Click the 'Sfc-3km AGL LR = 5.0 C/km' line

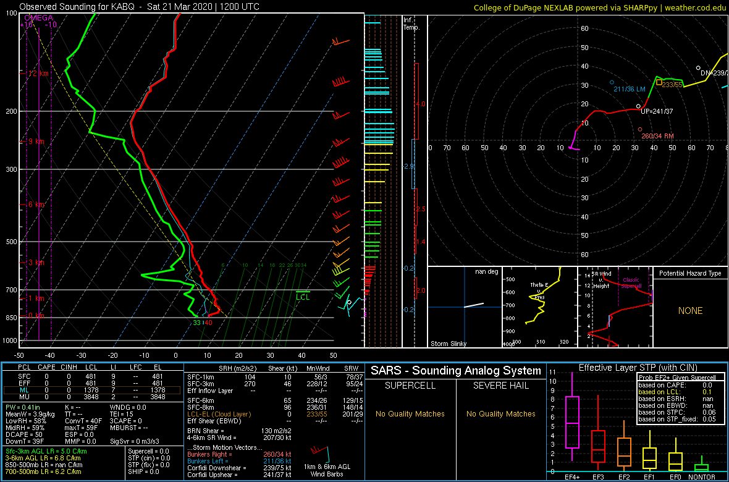click(46, 451)
